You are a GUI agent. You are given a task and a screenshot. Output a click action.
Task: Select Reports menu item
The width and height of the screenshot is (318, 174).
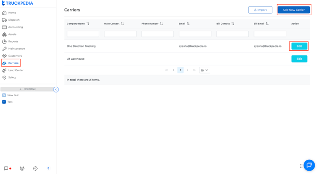tap(13, 42)
